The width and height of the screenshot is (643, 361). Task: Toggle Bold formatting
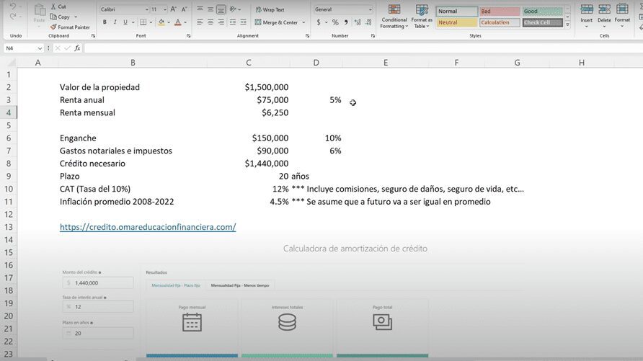point(105,22)
